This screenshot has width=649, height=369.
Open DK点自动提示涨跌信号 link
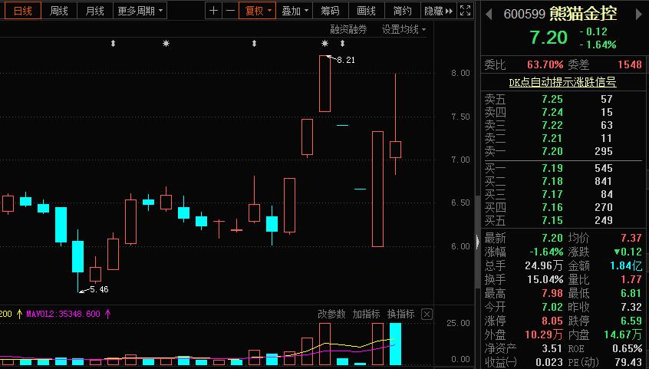tap(562, 82)
